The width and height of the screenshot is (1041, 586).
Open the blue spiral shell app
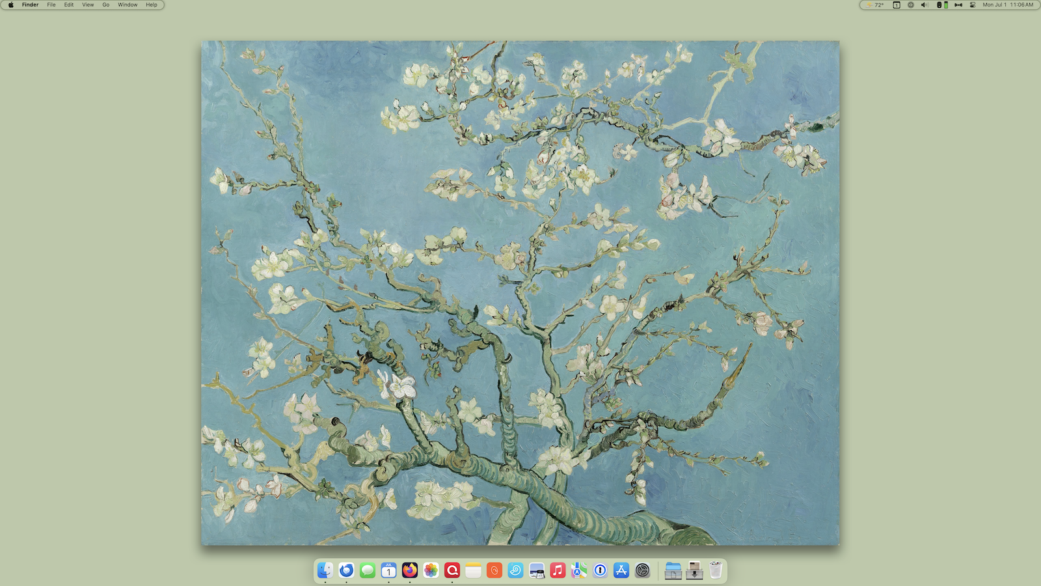coord(515,570)
